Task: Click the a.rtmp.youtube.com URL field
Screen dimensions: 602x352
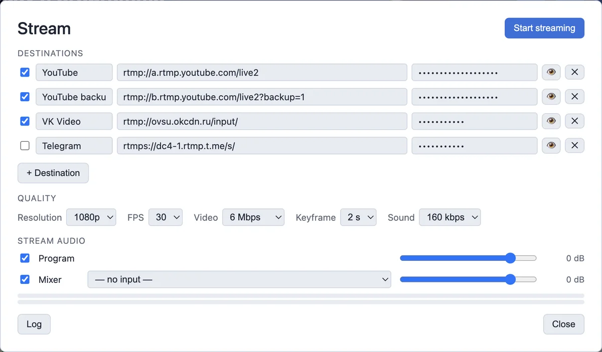Action: (x=262, y=72)
